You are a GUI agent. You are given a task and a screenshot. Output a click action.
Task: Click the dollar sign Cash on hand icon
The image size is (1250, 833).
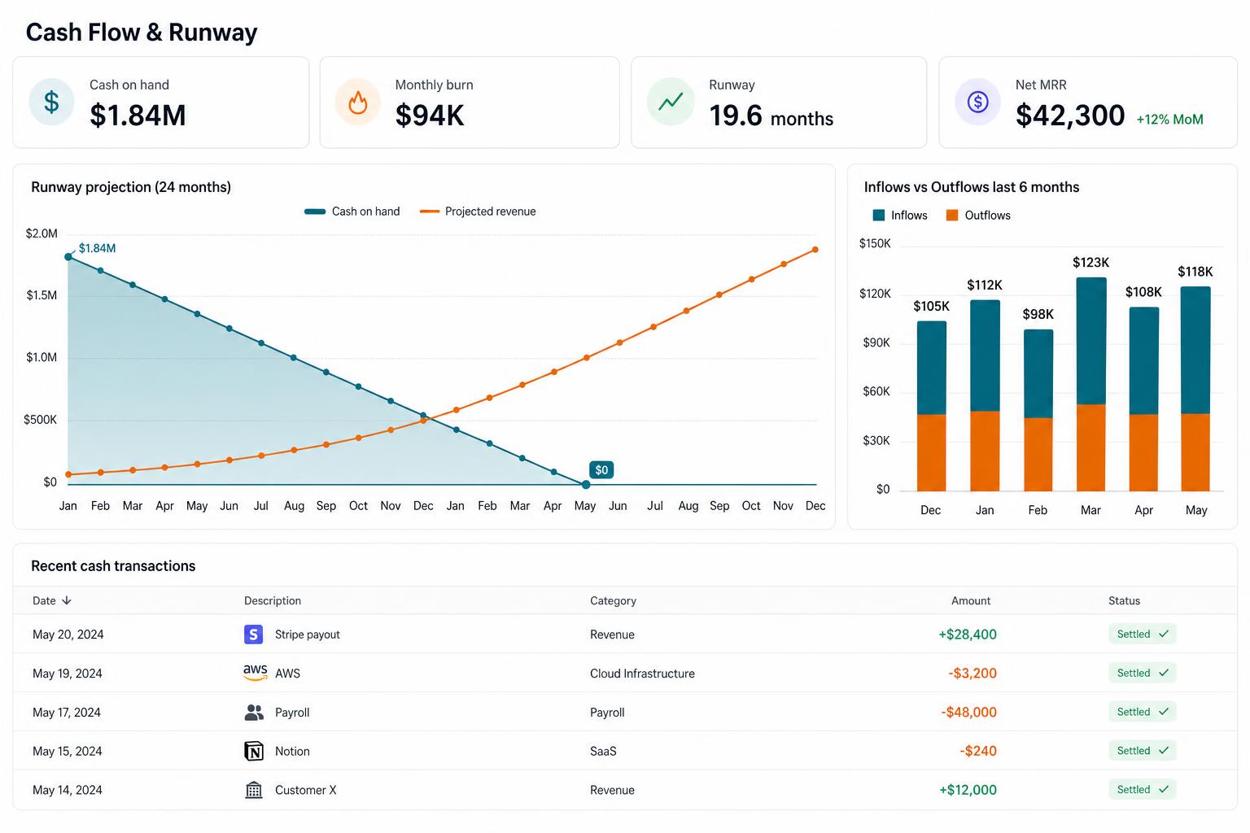tap(51, 102)
